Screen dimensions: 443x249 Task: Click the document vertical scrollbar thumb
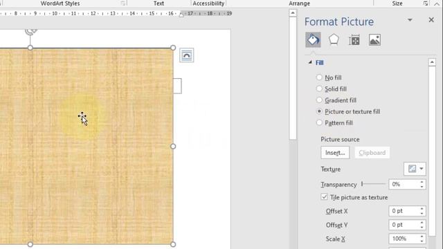pos(293,78)
